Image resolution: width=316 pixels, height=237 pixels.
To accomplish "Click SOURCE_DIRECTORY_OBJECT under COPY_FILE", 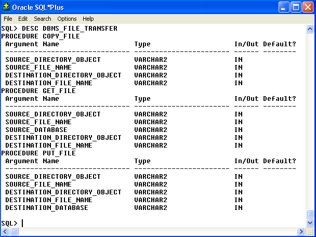I will (x=53, y=60).
